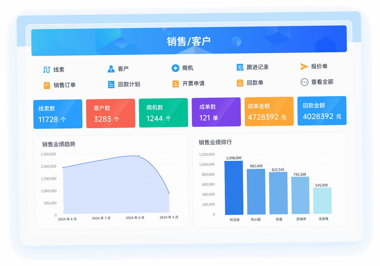
Task: Click the 1,098,000 bar value label
Action: [x=234, y=158]
